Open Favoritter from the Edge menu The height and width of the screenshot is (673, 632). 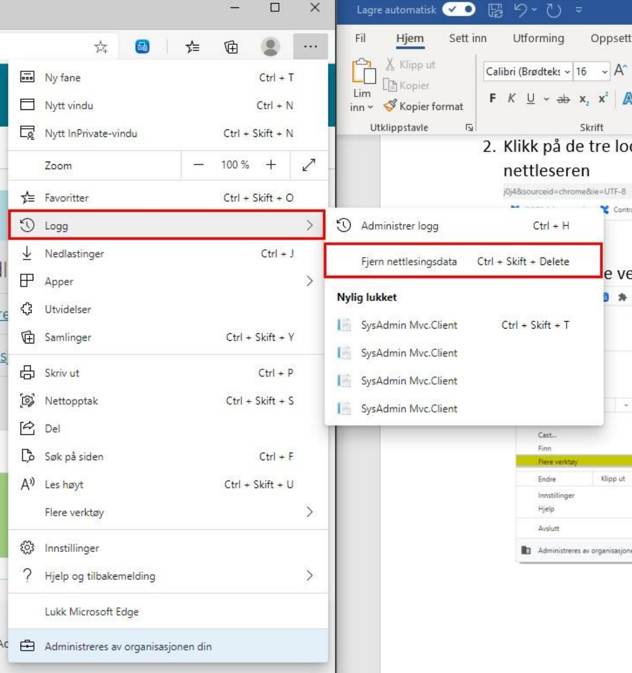tap(168, 198)
